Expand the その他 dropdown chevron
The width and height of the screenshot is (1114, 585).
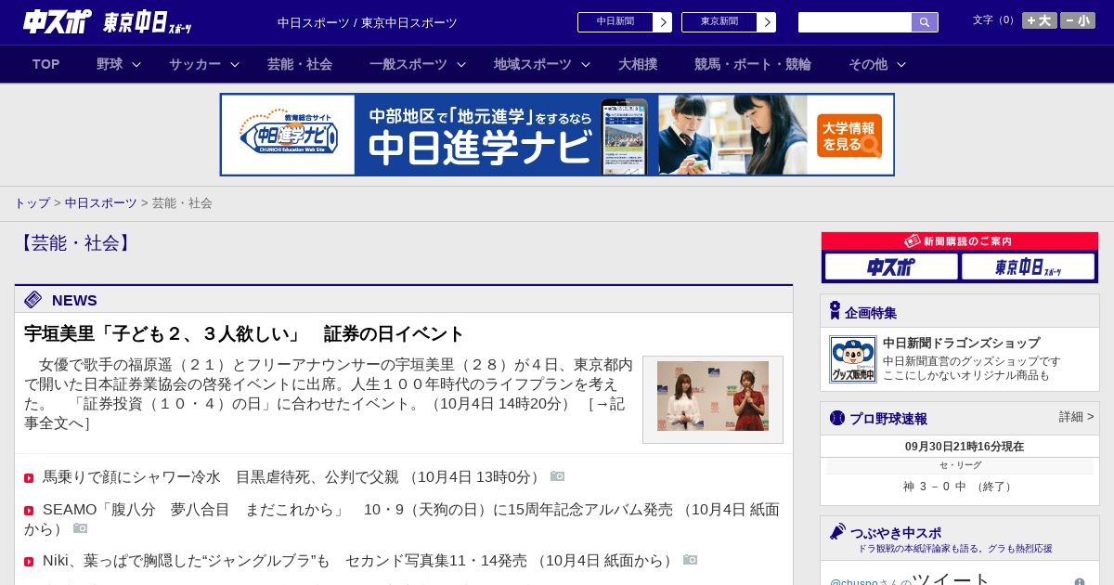tap(901, 64)
